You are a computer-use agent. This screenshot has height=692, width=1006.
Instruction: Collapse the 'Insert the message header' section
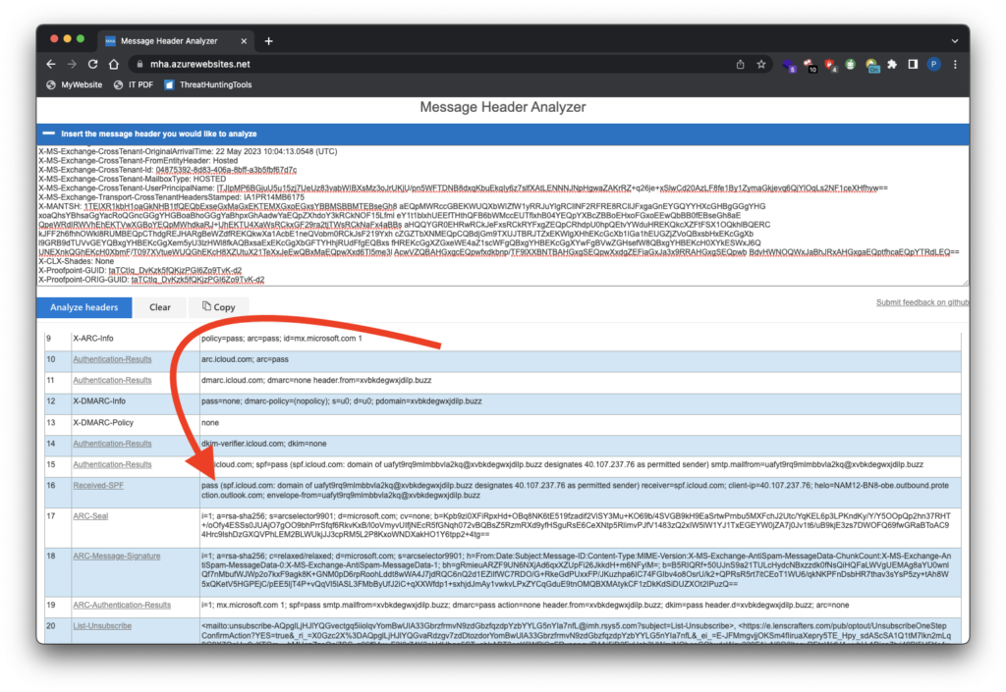(x=49, y=133)
